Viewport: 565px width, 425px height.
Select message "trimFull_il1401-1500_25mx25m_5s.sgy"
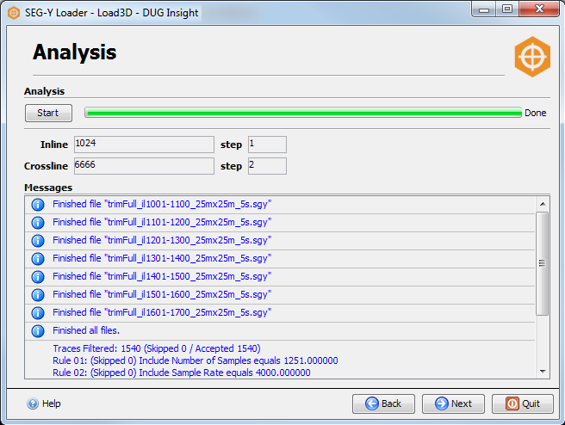pos(280,277)
